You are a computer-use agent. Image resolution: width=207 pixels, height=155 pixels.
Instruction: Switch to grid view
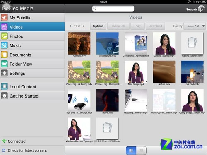[x=131, y=150]
